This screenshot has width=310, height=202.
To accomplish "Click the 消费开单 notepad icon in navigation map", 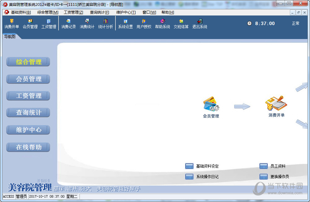I will [276, 103].
